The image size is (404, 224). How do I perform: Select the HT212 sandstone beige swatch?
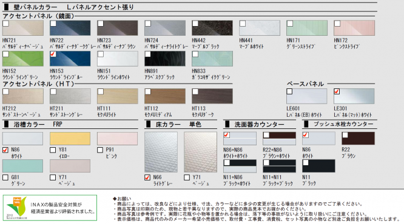pyautogui.click(x=23, y=96)
